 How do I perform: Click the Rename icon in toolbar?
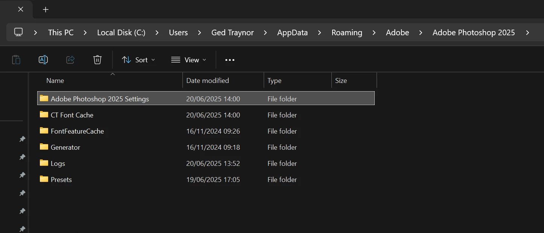click(43, 60)
